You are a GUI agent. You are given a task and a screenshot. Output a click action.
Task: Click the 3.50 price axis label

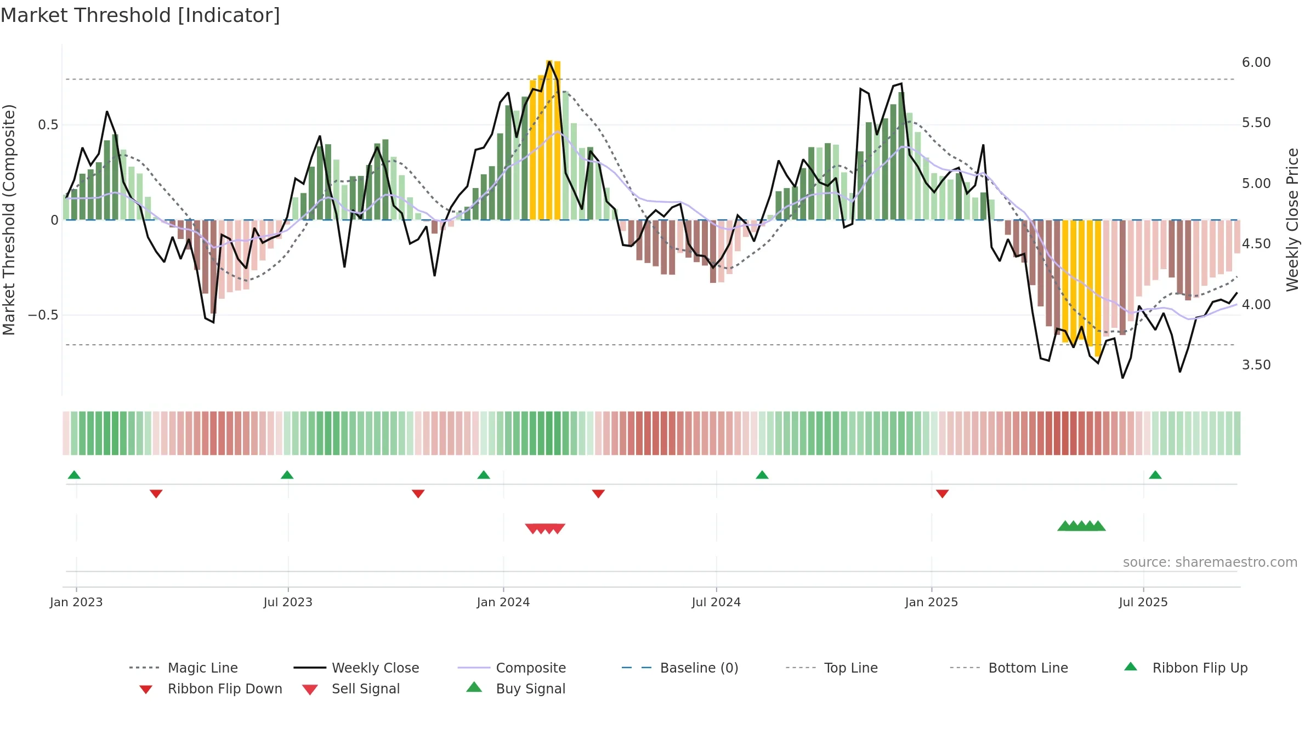point(1256,365)
